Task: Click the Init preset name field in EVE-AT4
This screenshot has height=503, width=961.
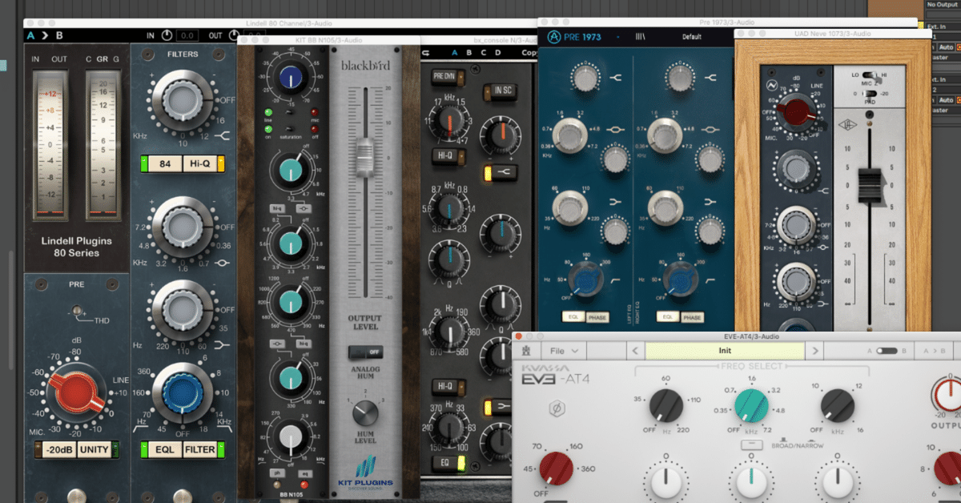Action: 725,351
